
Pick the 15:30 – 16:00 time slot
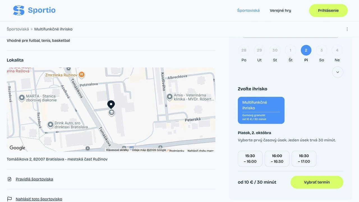coord(250,159)
